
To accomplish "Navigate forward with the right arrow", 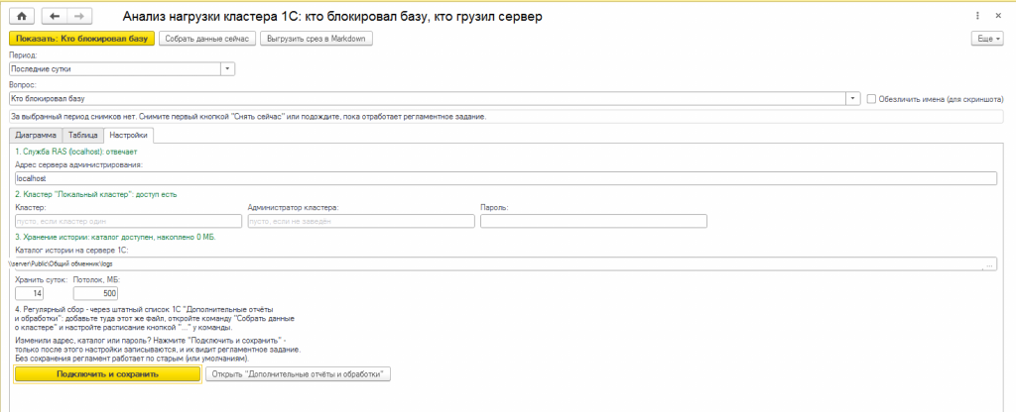I will tap(79, 16).
